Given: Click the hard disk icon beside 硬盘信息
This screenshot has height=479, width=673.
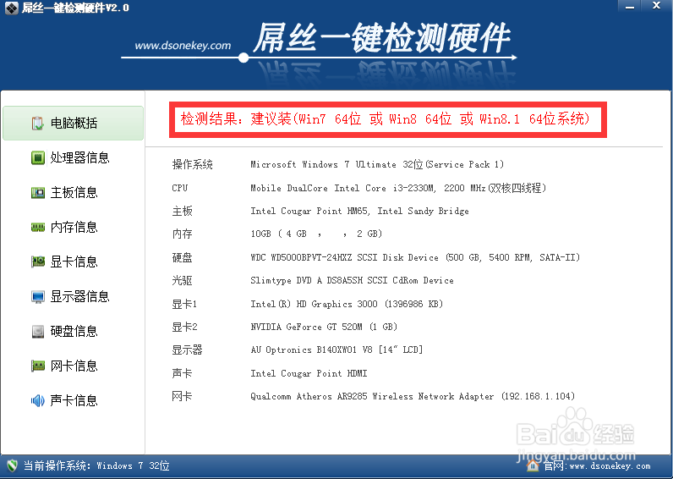Looking at the screenshot, I should (x=38, y=331).
